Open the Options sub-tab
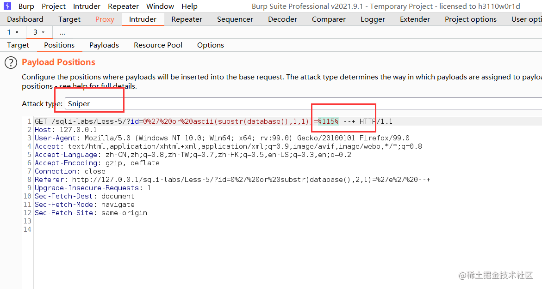Screen dimensions: 542x289 click(x=211, y=45)
